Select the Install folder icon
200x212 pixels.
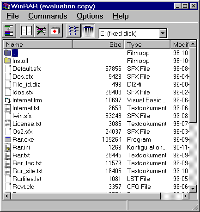click(x=8, y=61)
